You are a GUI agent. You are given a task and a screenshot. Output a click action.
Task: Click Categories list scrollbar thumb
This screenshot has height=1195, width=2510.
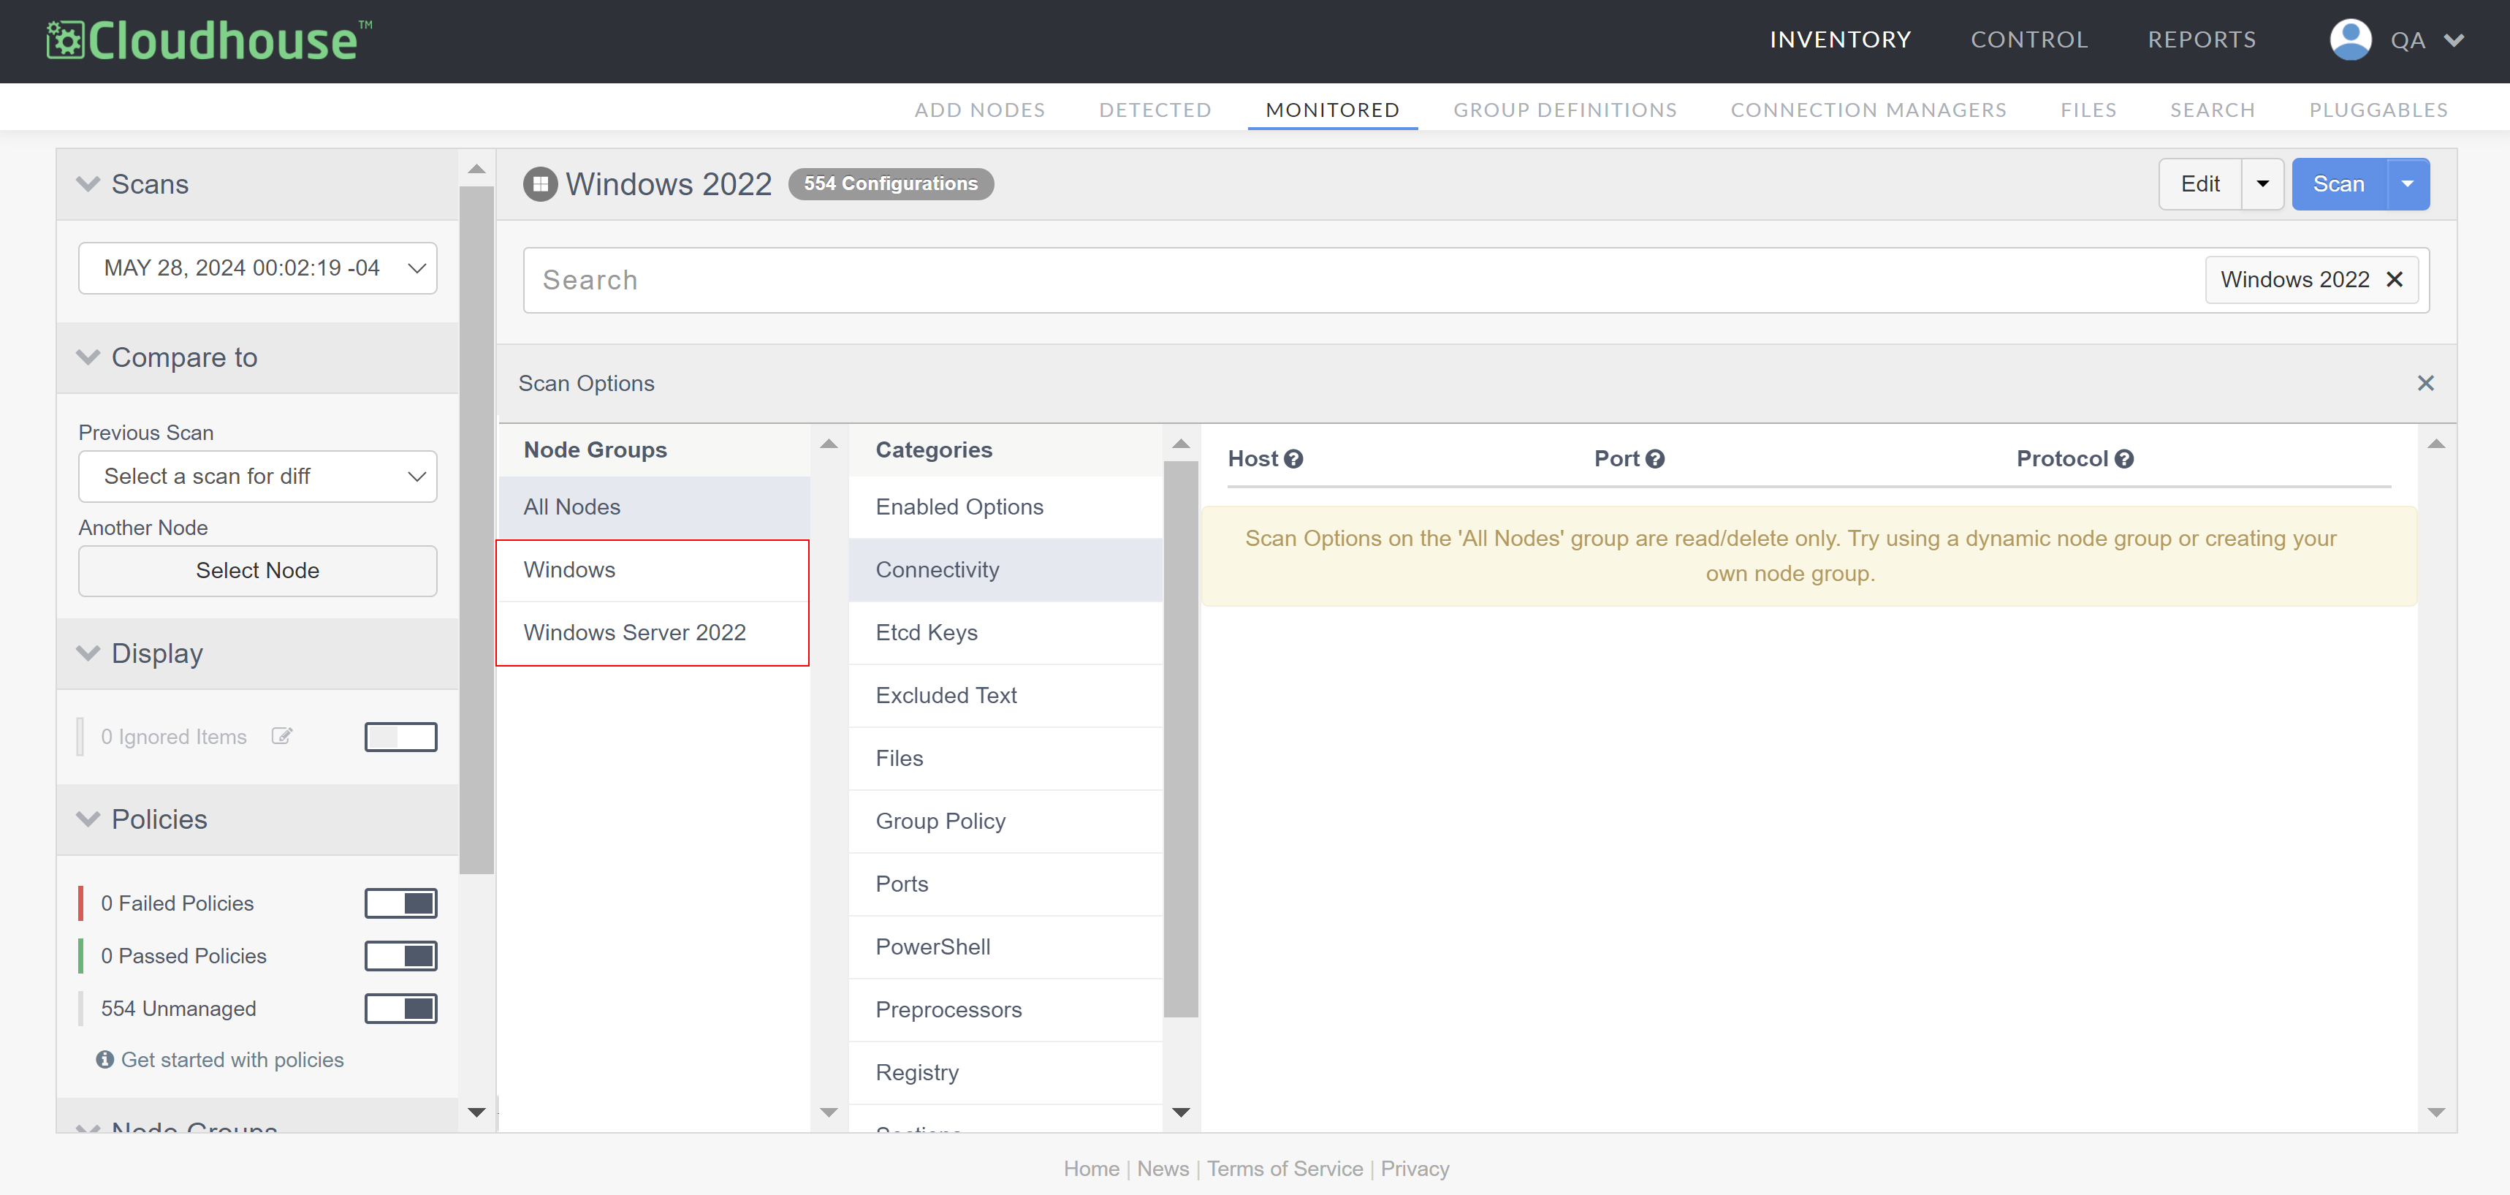coord(1181,740)
